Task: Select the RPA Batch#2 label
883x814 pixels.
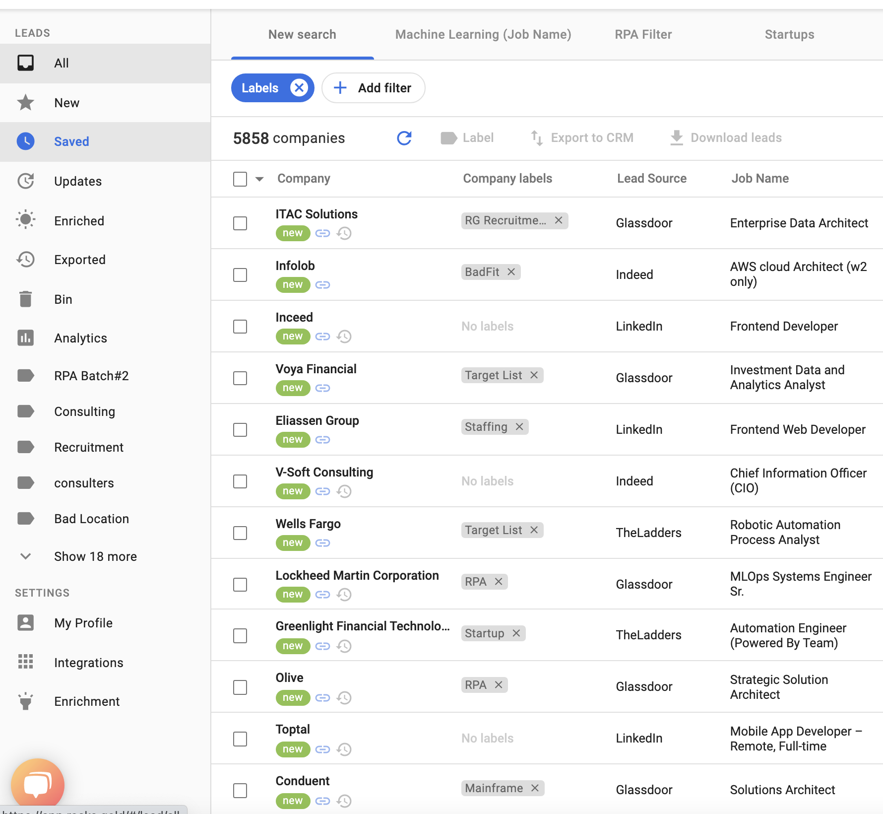Action: pyautogui.click(x=105, y=376)
